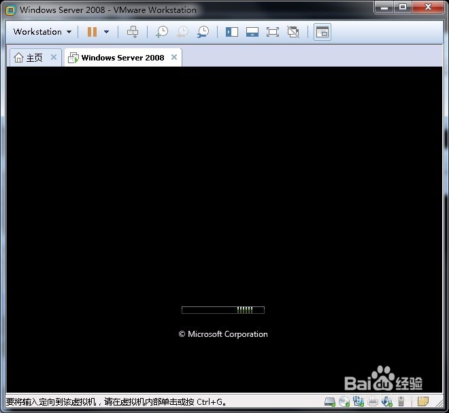Click the sound card status icon
The height and width of the screenshot is (413, 449).
387,401
